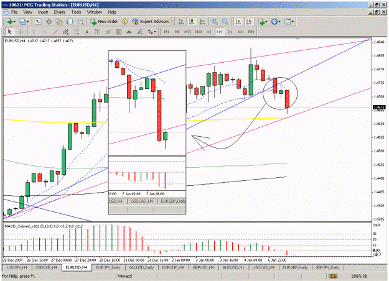Switch to EURJPY,Daily chart tab
The height and width of the screenshot is (281, 389).
coord(108,267)
